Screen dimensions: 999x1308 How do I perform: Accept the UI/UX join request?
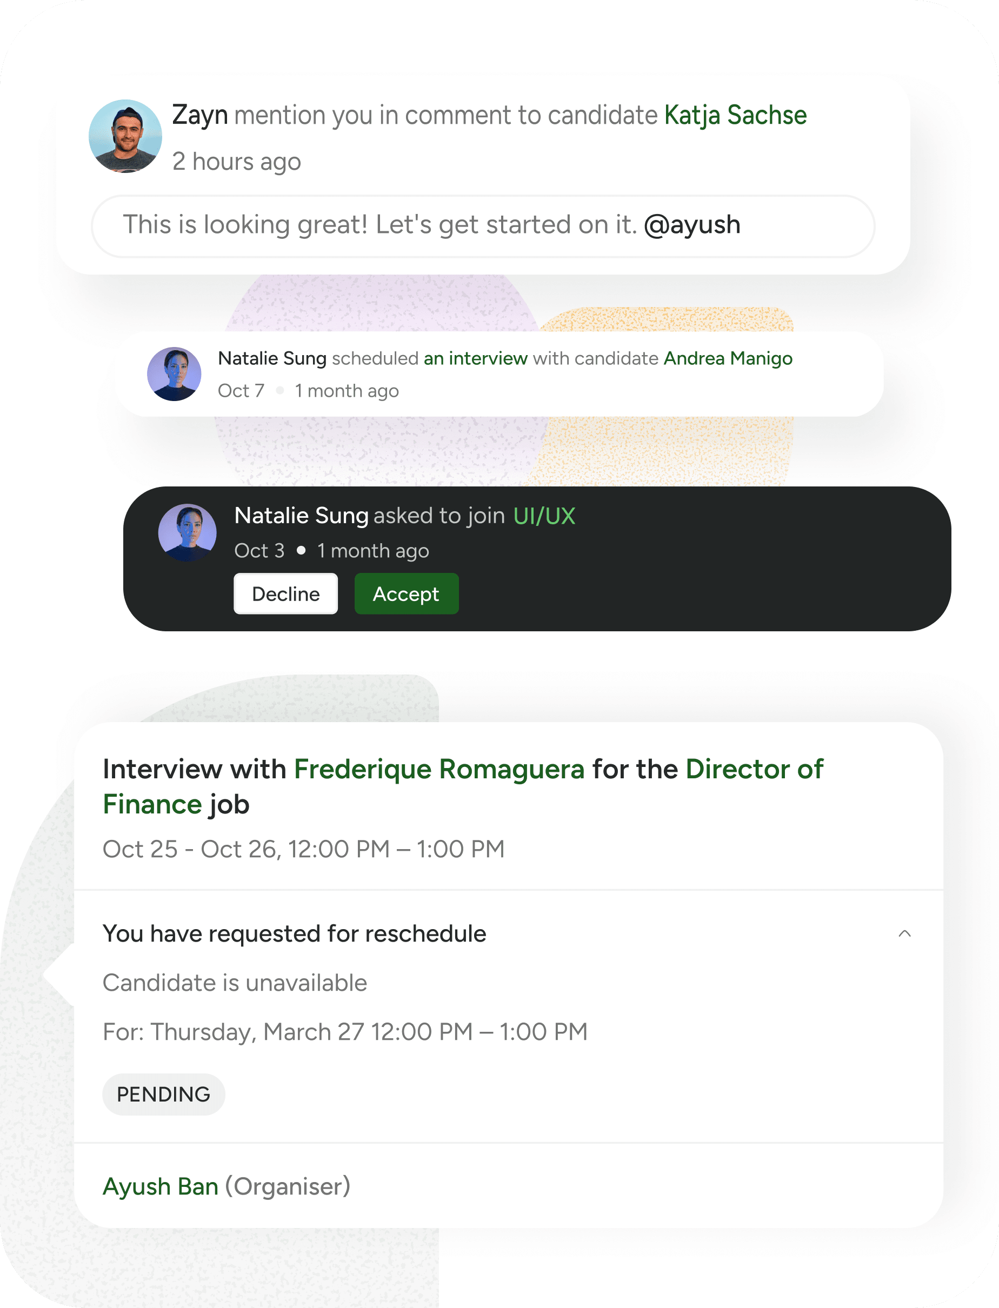coord(406,594)
